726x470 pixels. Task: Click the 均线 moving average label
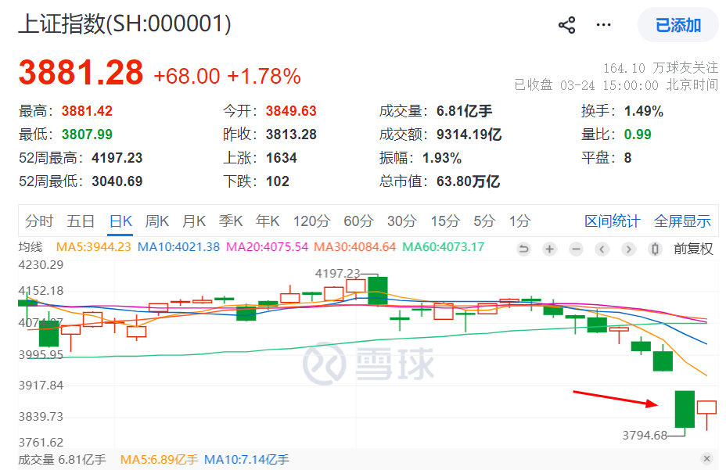(30, 247)
